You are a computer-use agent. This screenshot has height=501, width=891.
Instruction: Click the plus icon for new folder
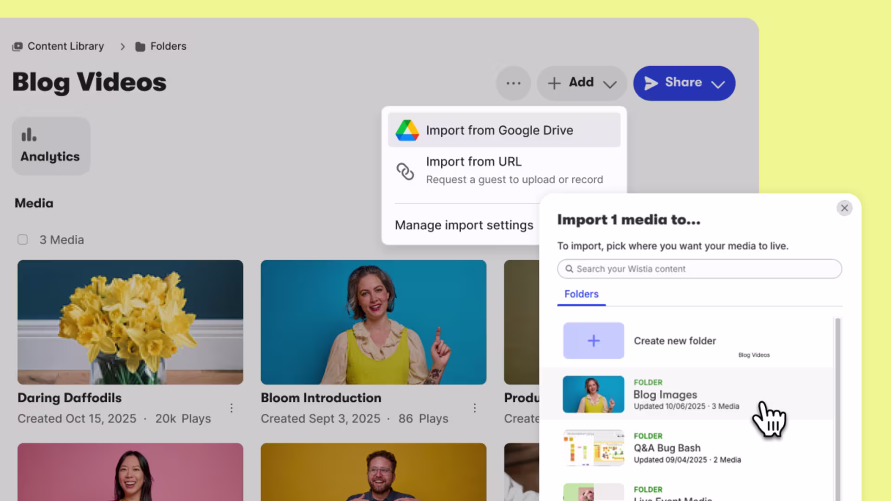[x=593, y=340]
